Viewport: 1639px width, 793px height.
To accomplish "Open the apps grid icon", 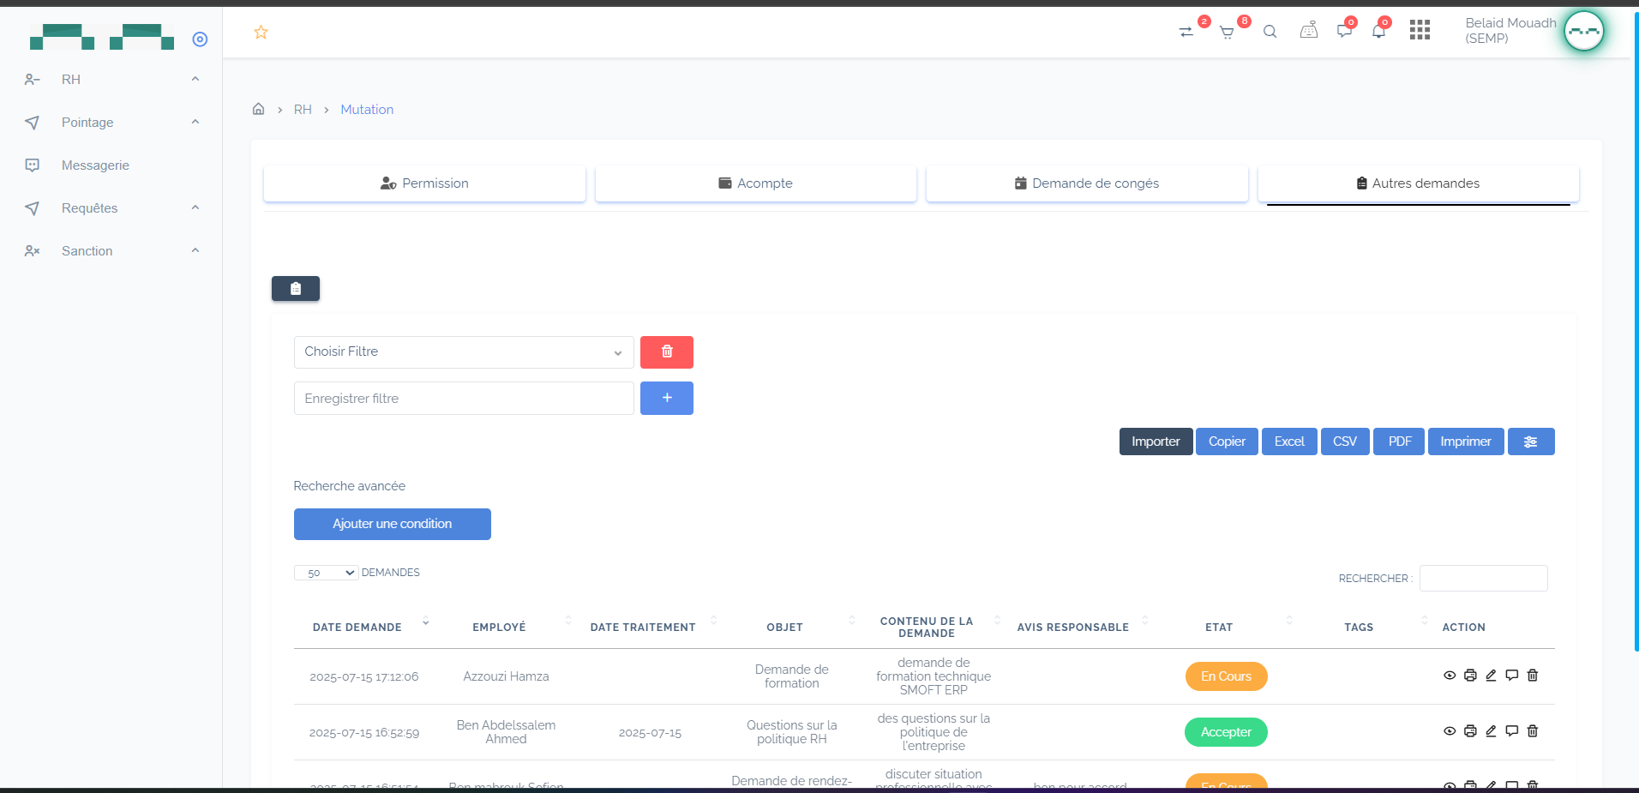I will (x=1420, y=30).
